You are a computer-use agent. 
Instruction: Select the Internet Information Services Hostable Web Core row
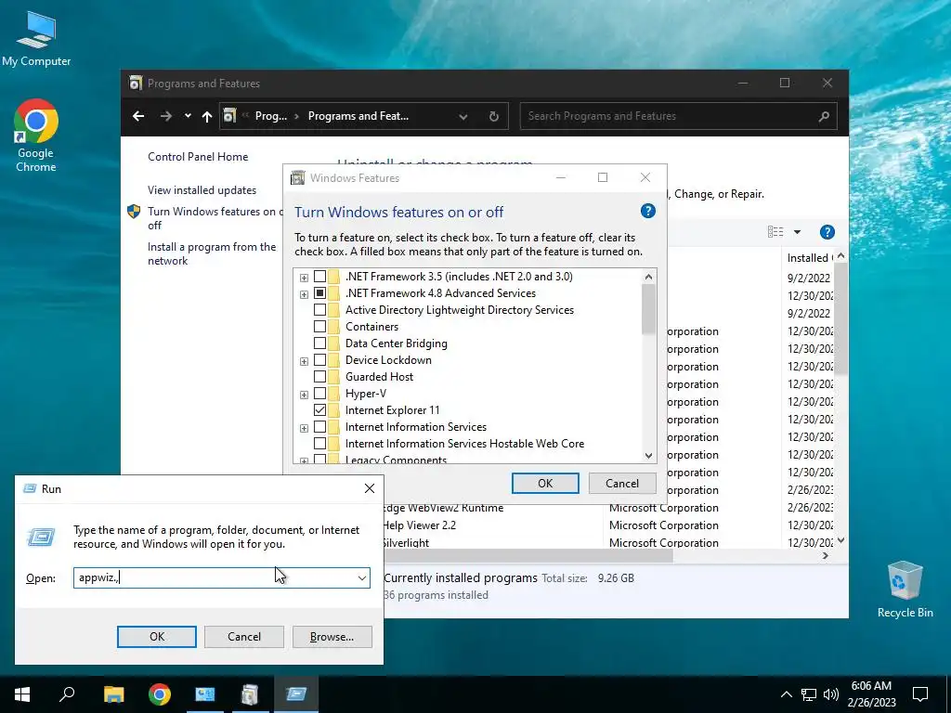click(x=464, y=444)
